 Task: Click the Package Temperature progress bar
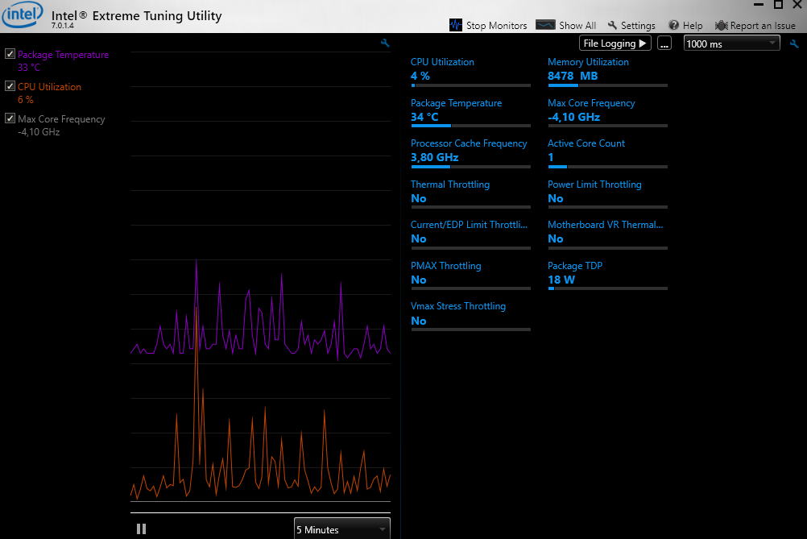pyautogui.click(x=470, y=125)
